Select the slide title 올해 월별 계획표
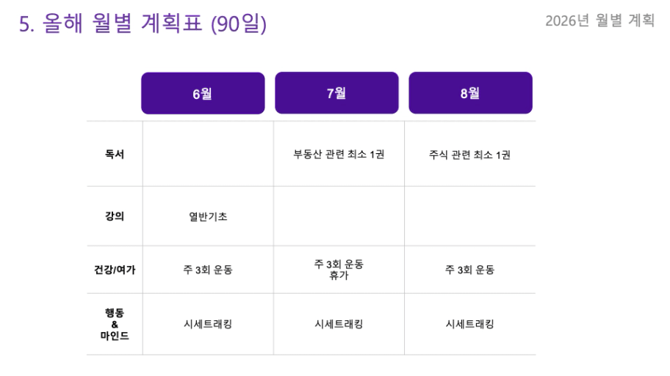Screen dimensions: 670x376 point(122,23)
